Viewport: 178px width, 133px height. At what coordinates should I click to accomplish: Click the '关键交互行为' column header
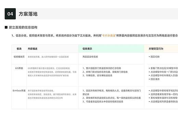(156, 49)
